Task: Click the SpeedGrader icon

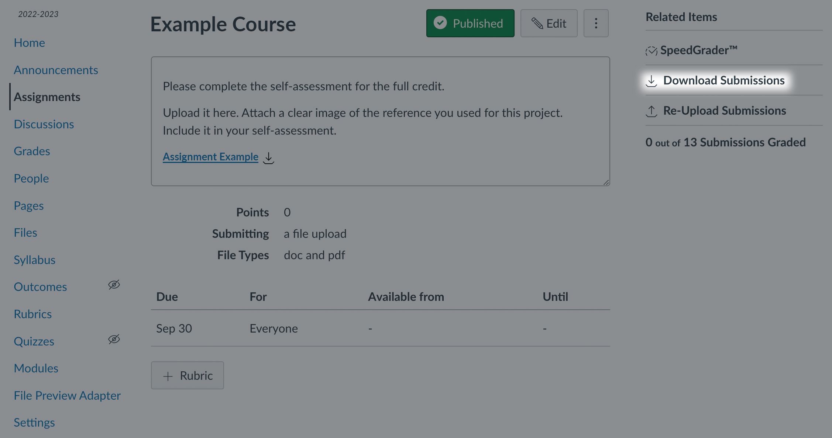Action: pos(651,51)
